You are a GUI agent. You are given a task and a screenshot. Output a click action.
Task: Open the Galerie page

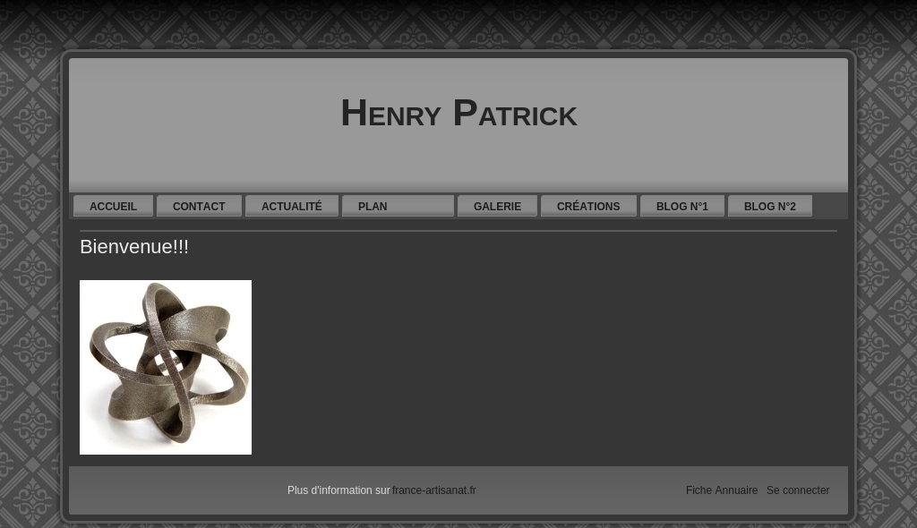coord(497,206)
